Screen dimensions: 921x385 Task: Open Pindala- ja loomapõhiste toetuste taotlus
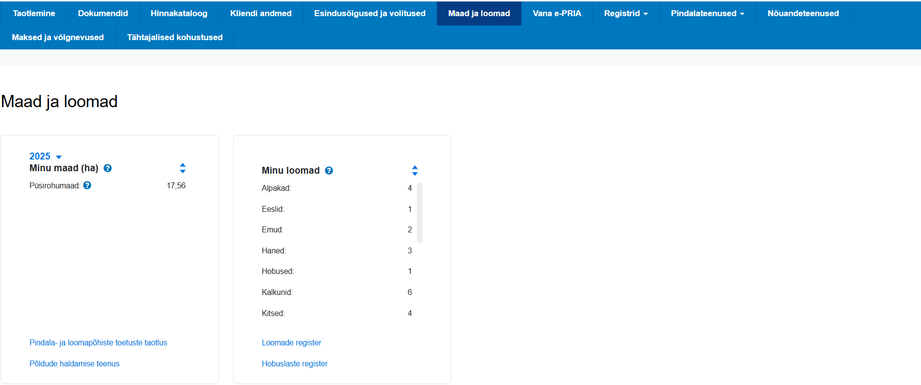pyautogui.click(x=98, y=343)
